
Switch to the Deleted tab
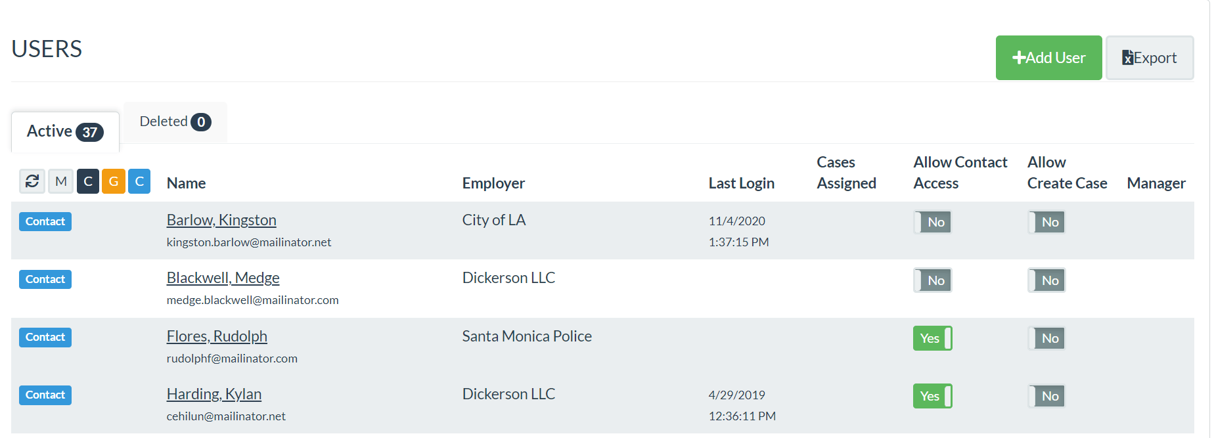point(175,121)
